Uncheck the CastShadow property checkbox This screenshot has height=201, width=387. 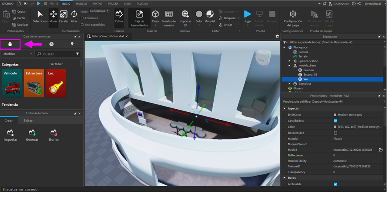tap(335, 121)
